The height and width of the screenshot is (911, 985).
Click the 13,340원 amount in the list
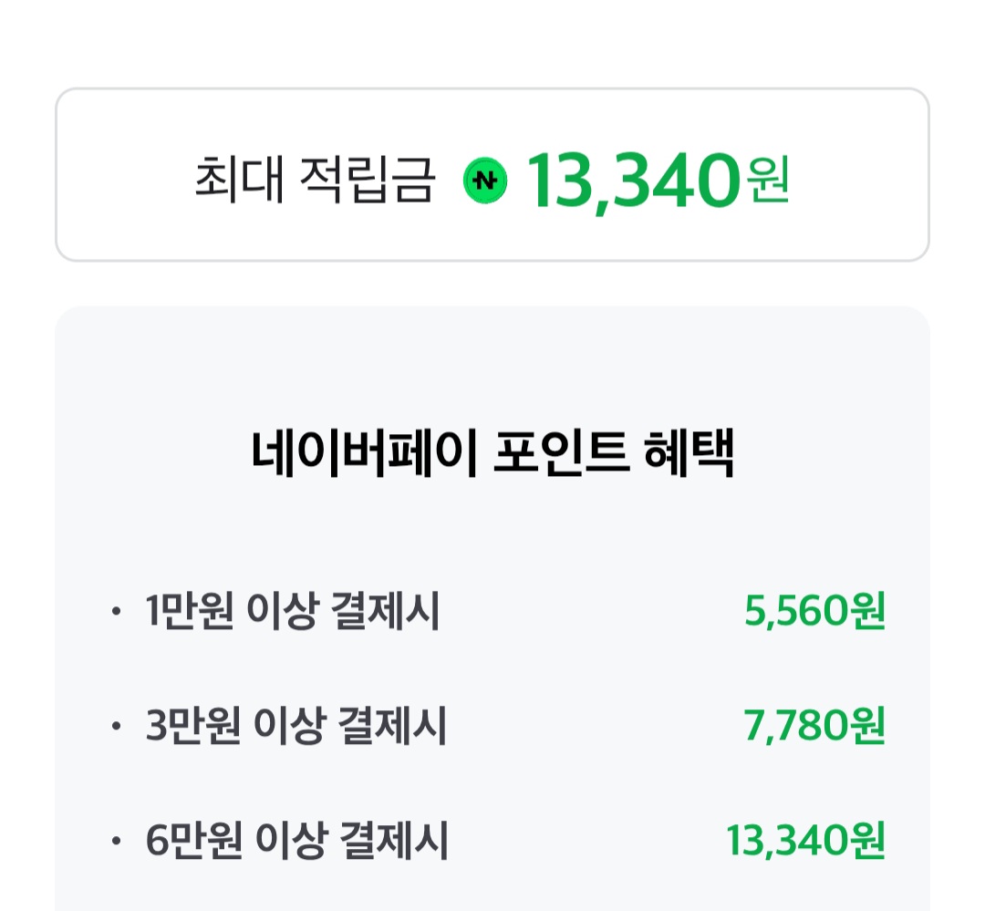(805, 842)
